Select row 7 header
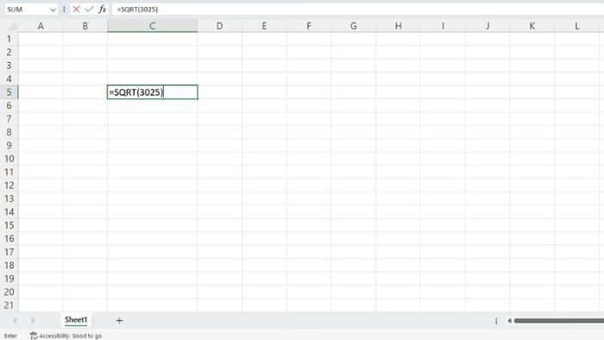 [x=9, y=118]
